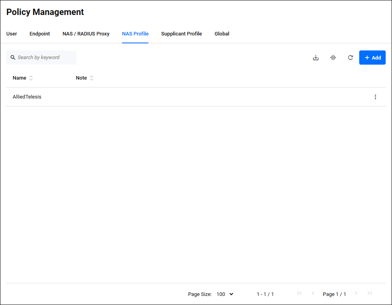The height and width of the screenshot is (305, 392).
Task: Go to the first page of results
Action: 300,294
